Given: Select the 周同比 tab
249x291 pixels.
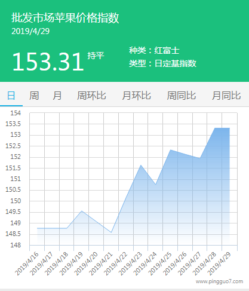Looking at the screenshot, I should pos(182,96).
